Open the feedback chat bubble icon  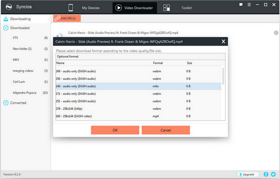[x=241, y=5]
